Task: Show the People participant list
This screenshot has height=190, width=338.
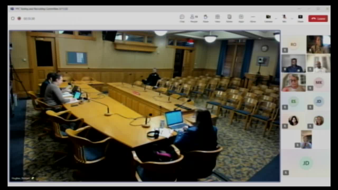Action: point(194,18)
